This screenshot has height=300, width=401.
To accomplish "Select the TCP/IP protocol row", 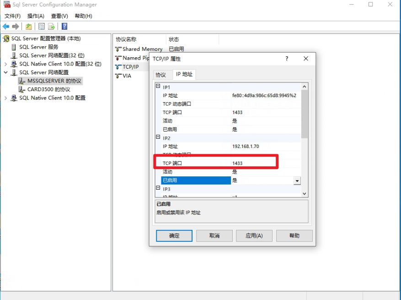I will tap(131, 67).
